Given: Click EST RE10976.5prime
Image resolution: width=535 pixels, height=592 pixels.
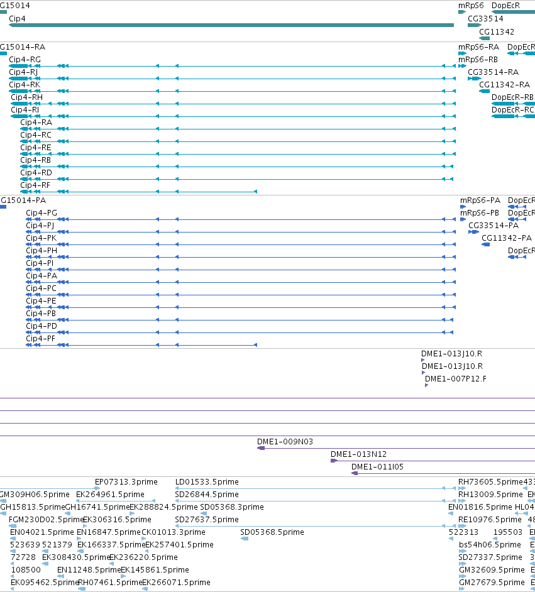Looking at the screenshot, I should [490, 520].
